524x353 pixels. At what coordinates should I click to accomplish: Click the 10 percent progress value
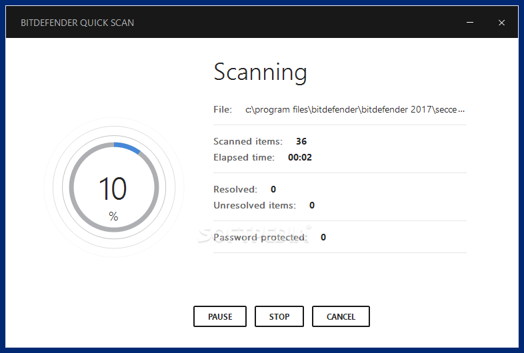pyautogui.click(x=113, y=189)
